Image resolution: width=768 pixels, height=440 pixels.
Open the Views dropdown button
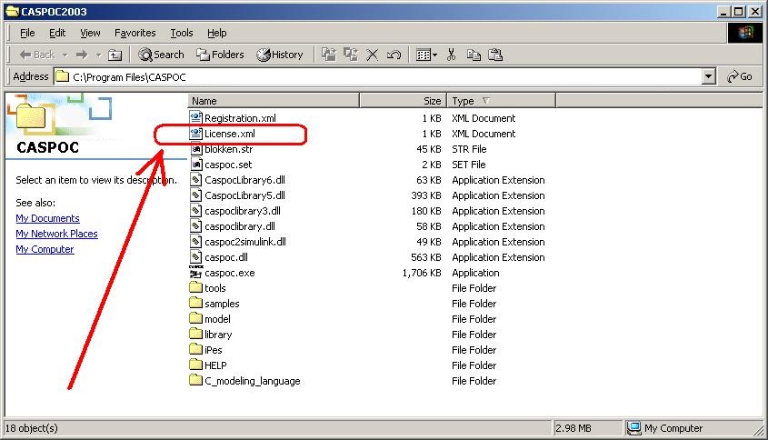click(426, 55)
